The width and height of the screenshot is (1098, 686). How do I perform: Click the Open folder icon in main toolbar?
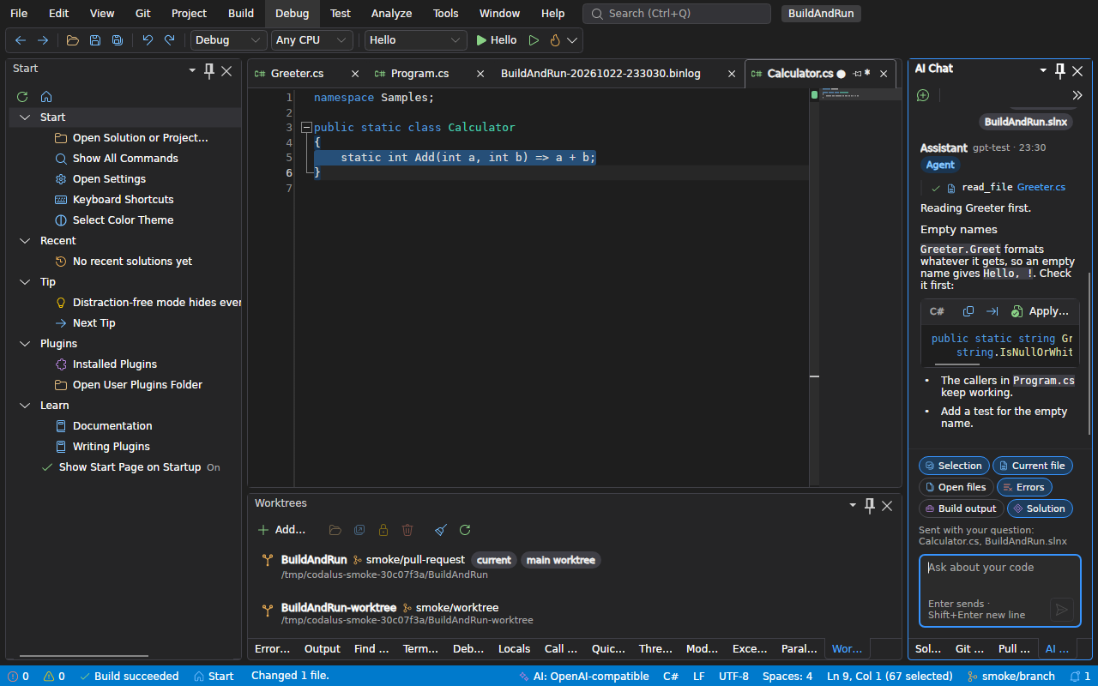pos(73,40)
